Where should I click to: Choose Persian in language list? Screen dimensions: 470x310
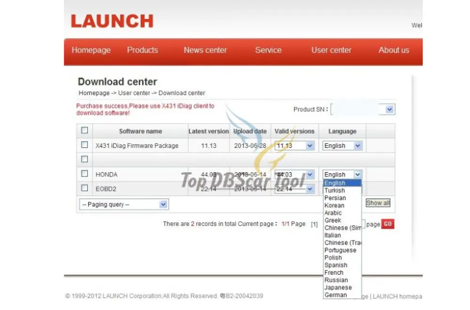coord(342,198)
